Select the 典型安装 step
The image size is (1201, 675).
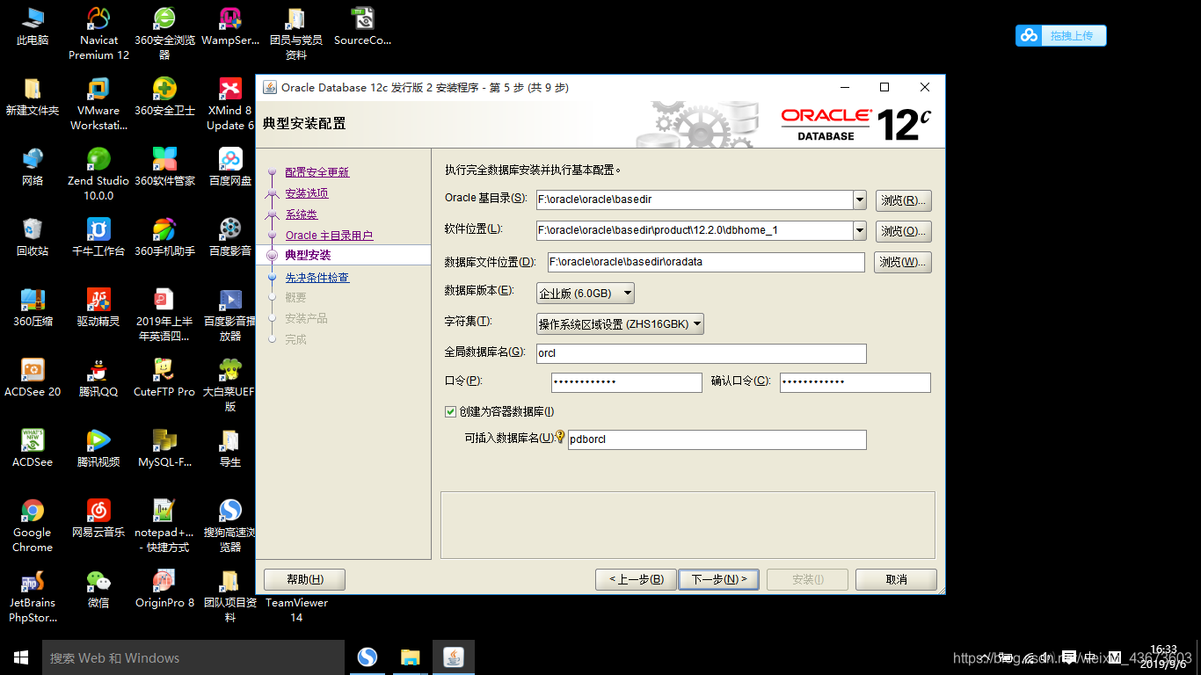(x=308, y=255)
